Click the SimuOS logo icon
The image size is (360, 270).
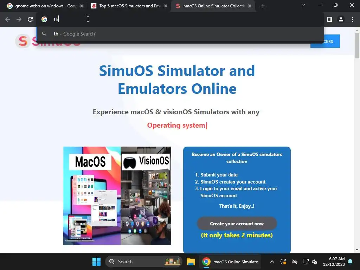(x=22, y=41)
